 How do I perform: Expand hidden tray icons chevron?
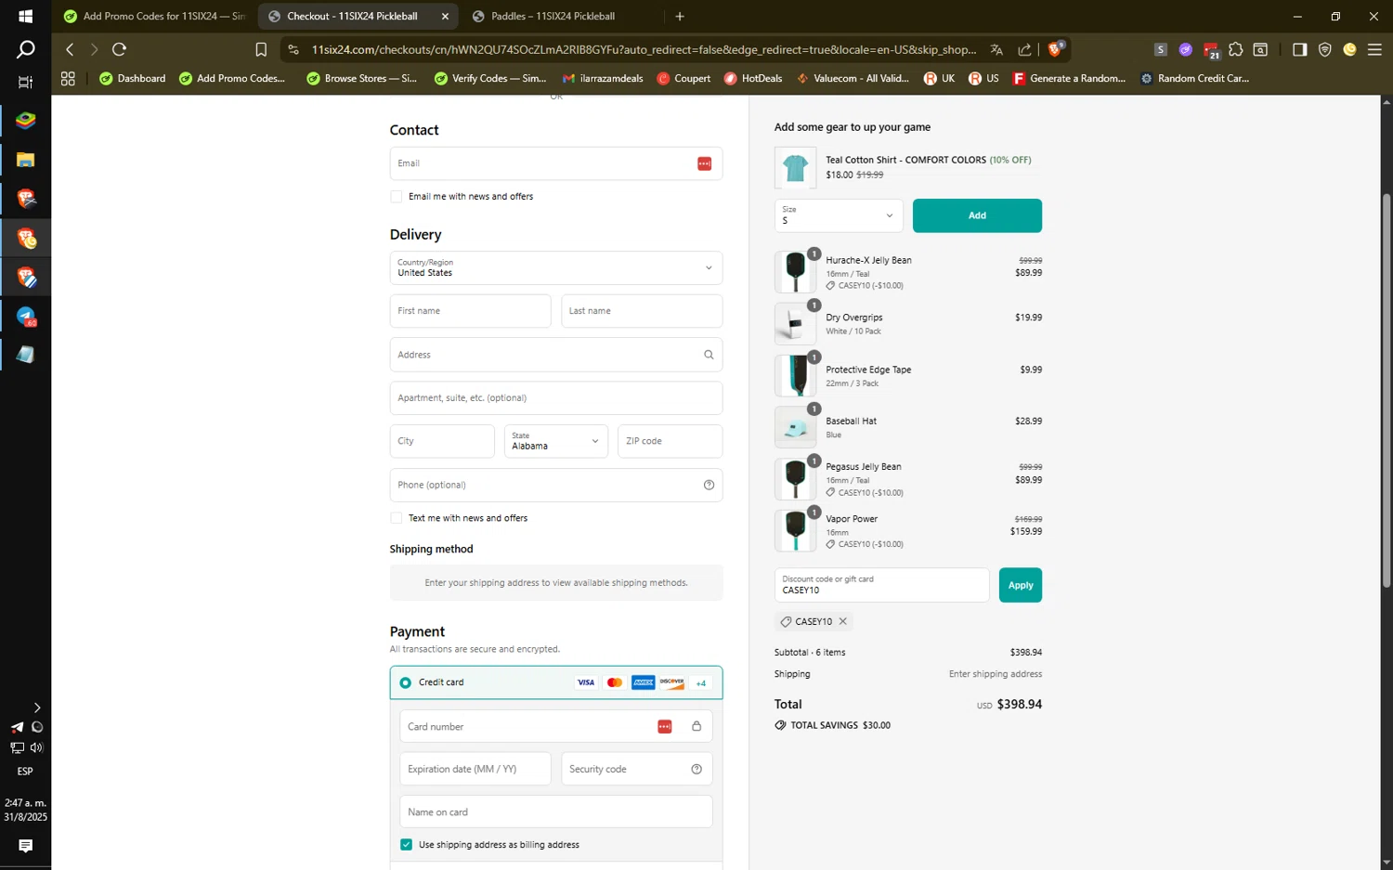[36, 708]
